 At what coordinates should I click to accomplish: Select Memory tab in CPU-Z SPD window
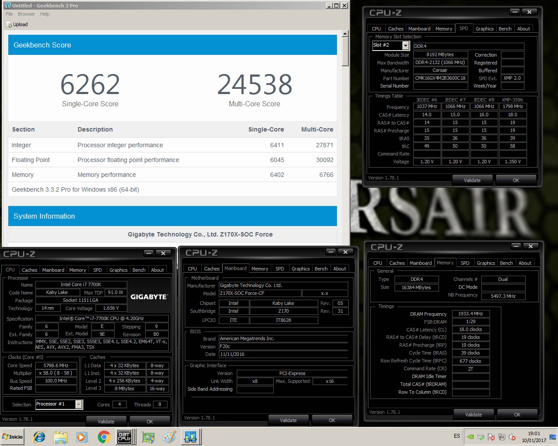[444, 29]
